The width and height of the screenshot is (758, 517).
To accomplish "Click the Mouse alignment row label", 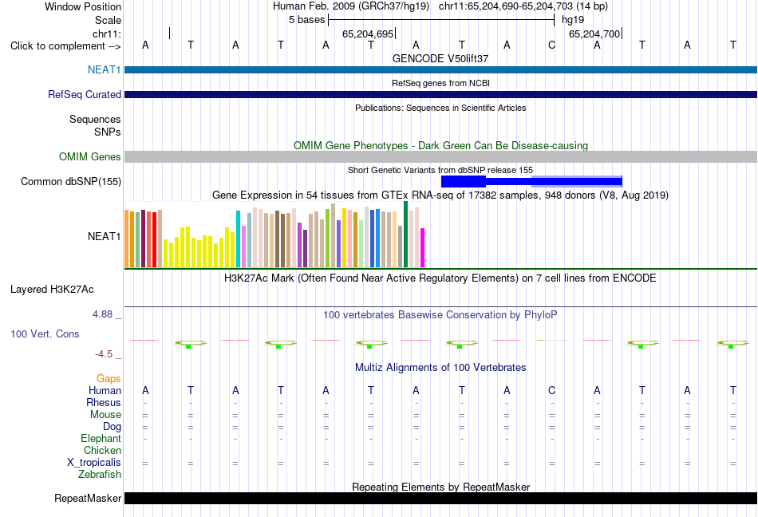I will (x=105, y=415).
